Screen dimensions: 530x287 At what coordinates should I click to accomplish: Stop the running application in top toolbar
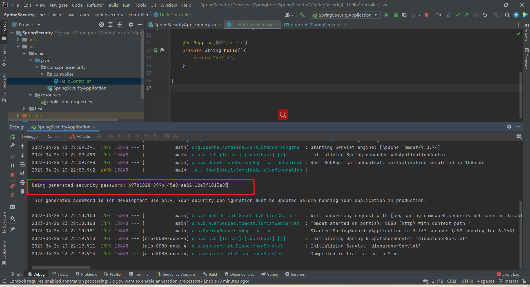pos(426,15)
